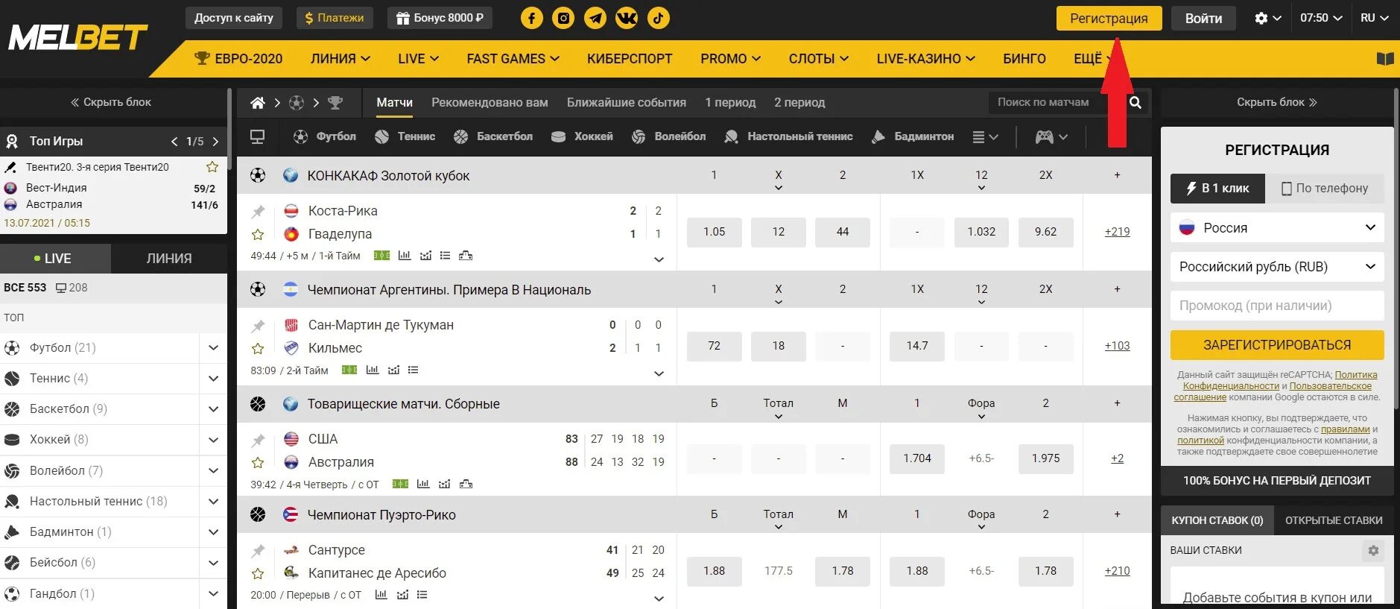Add Кильмес match to favorites star

258,349
